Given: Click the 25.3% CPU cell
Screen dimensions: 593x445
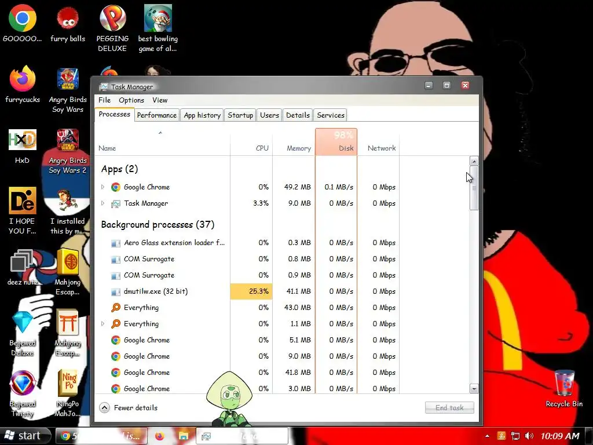Looking at the screenshot, I should pyautogui.click(x=251, y=291).
